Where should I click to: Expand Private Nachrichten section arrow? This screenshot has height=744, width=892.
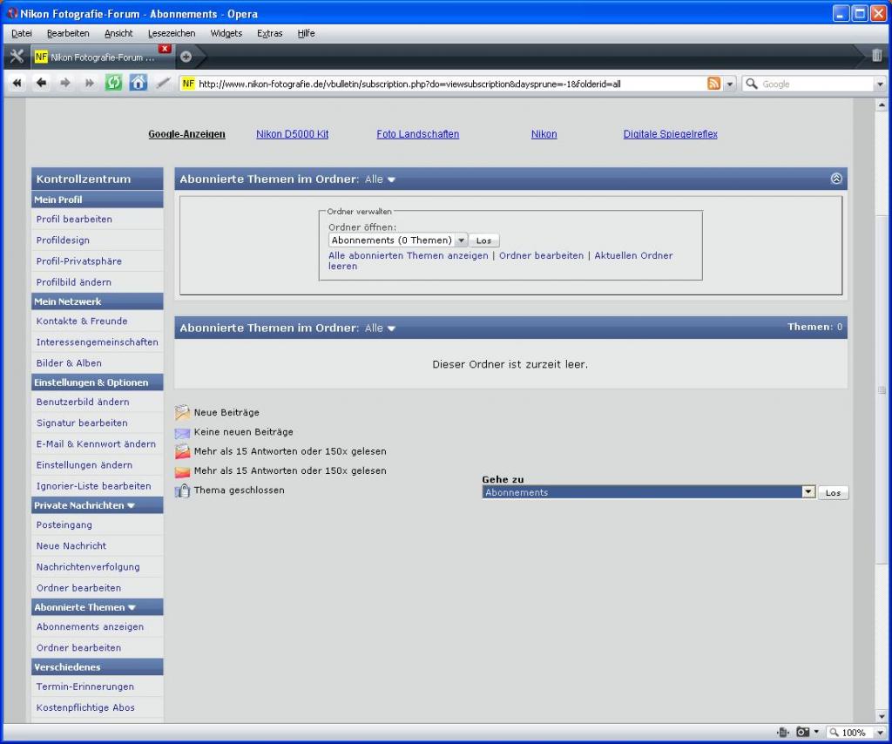pyautogui.click(x=131, y=505)
